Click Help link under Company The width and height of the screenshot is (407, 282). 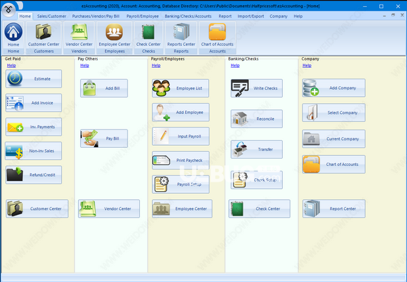[x=307, y=65]
